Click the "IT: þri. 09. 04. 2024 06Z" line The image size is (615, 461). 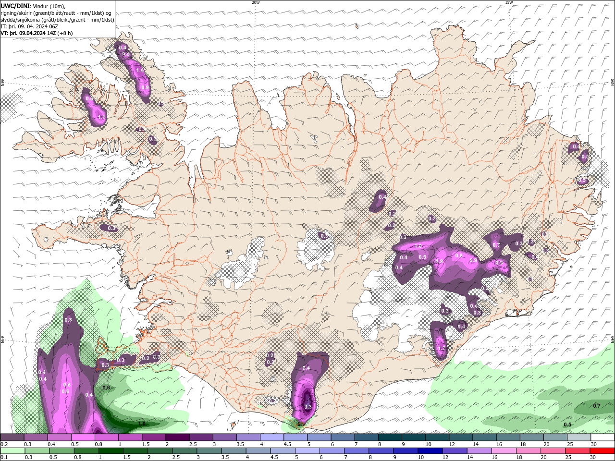29,26
